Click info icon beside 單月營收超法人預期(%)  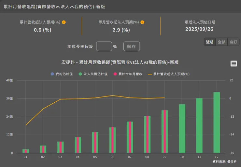point(142,22)
